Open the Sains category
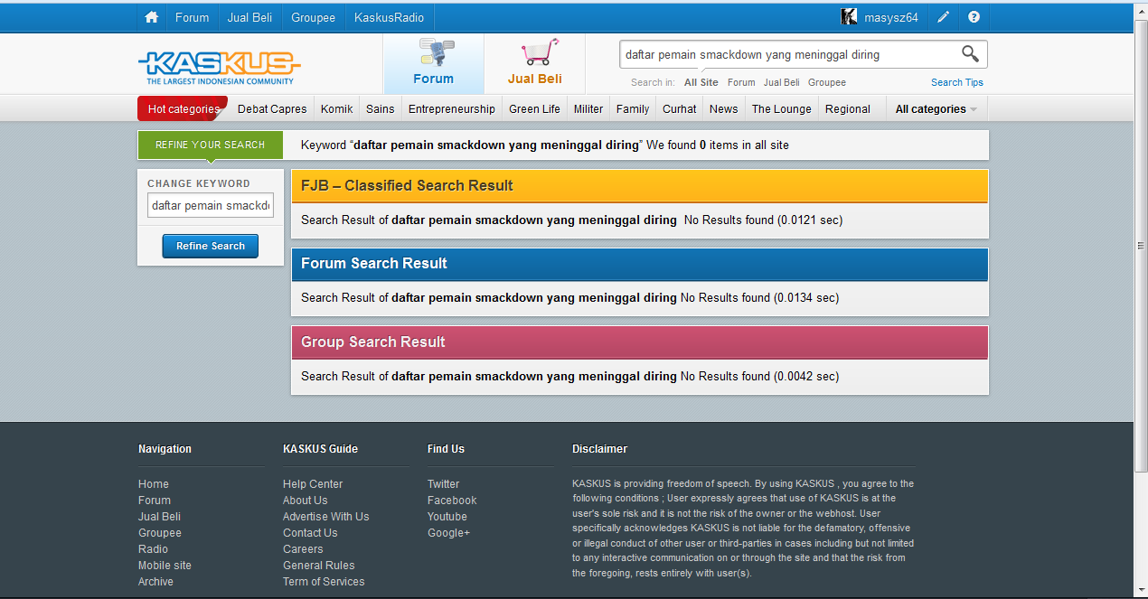 point(381,109)
